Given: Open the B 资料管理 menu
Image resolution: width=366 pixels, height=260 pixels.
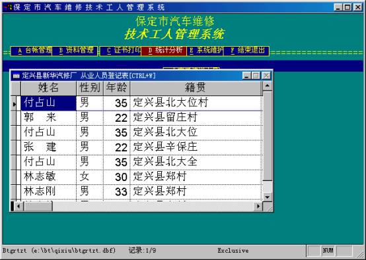Looking at the screenshot, I should [x=75, y=51].
